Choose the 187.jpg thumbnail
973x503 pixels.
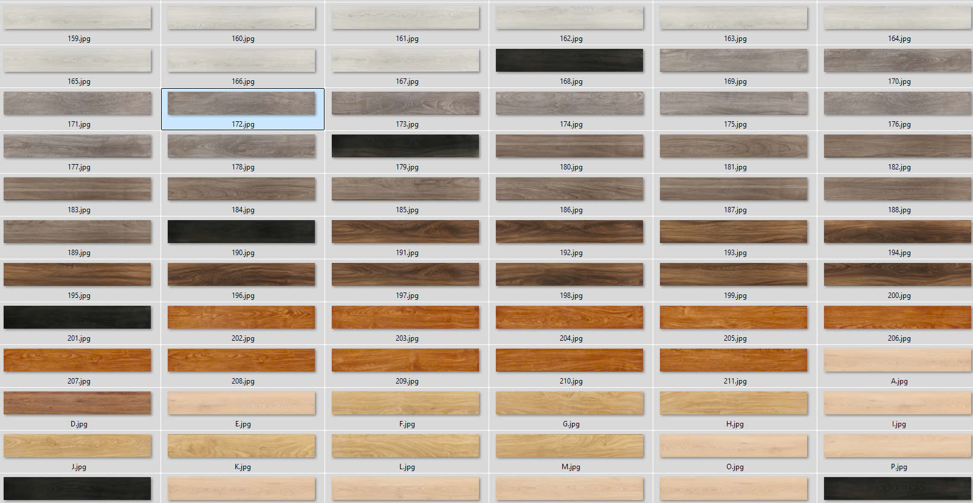(x=734, y=189)
